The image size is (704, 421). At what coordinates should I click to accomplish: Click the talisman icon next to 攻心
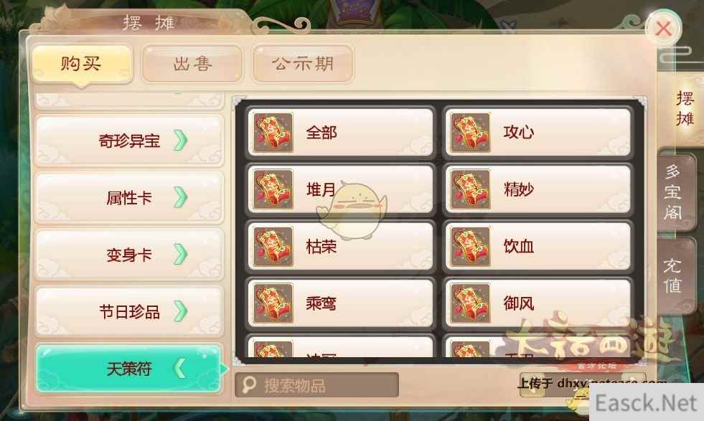[470, 133]
